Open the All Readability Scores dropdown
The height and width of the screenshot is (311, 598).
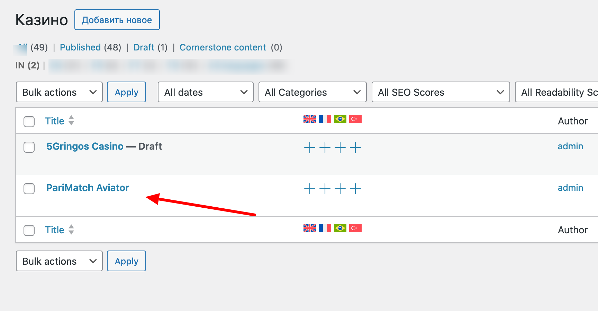pyautogui.click(x=556, y=92)
